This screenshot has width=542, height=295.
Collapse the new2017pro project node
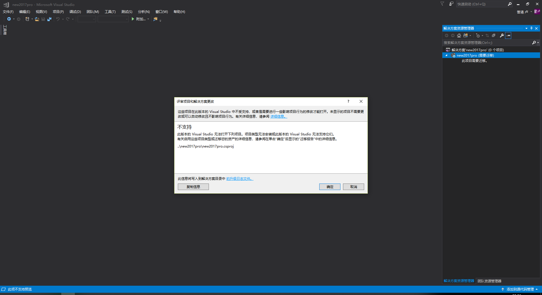(446, 55)
